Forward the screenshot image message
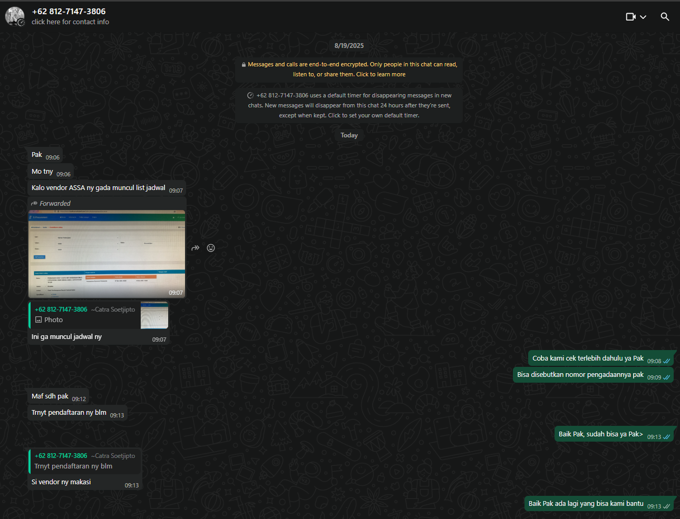 [196, 248]
